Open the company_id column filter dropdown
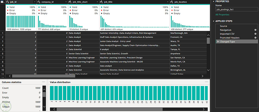Viewport: 259px width, 112px height. 66,2
